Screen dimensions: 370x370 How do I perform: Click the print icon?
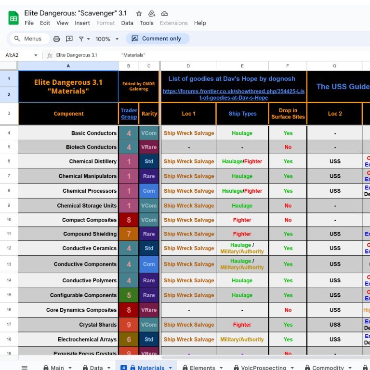(x=56, y=39)
